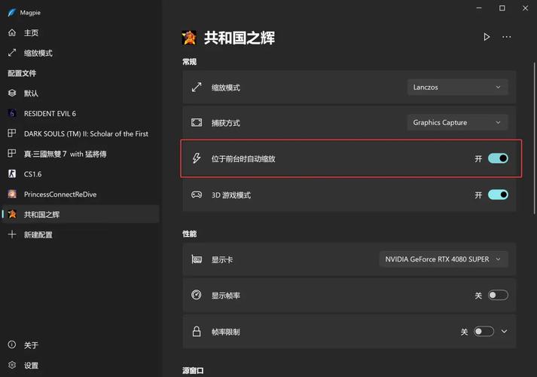Image resolution: width=537 pixels, height=377 pixels.
Task: Turn off 3D 游戏模式 toggle
Action: (x=498, y=195)
